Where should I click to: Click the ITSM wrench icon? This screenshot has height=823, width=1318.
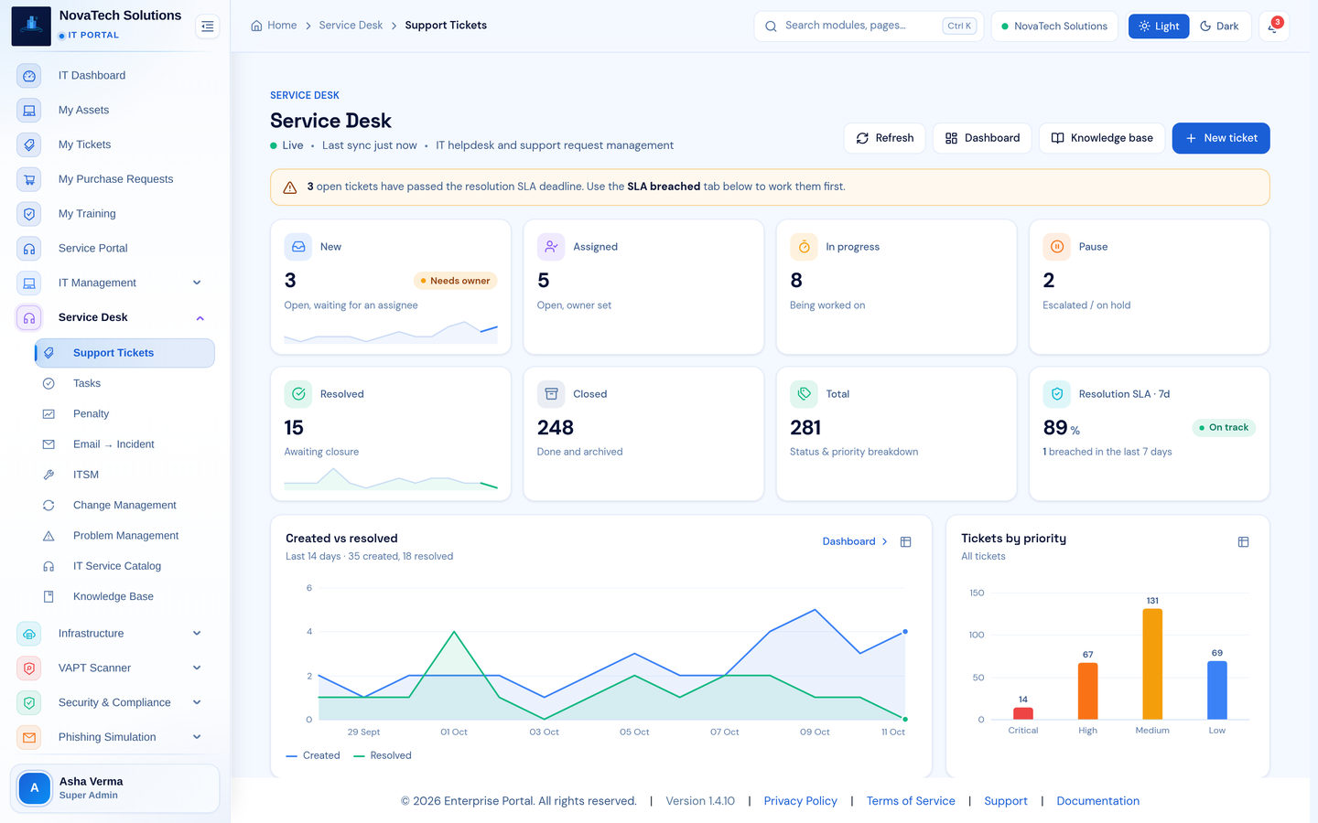[x=49, y=475]
